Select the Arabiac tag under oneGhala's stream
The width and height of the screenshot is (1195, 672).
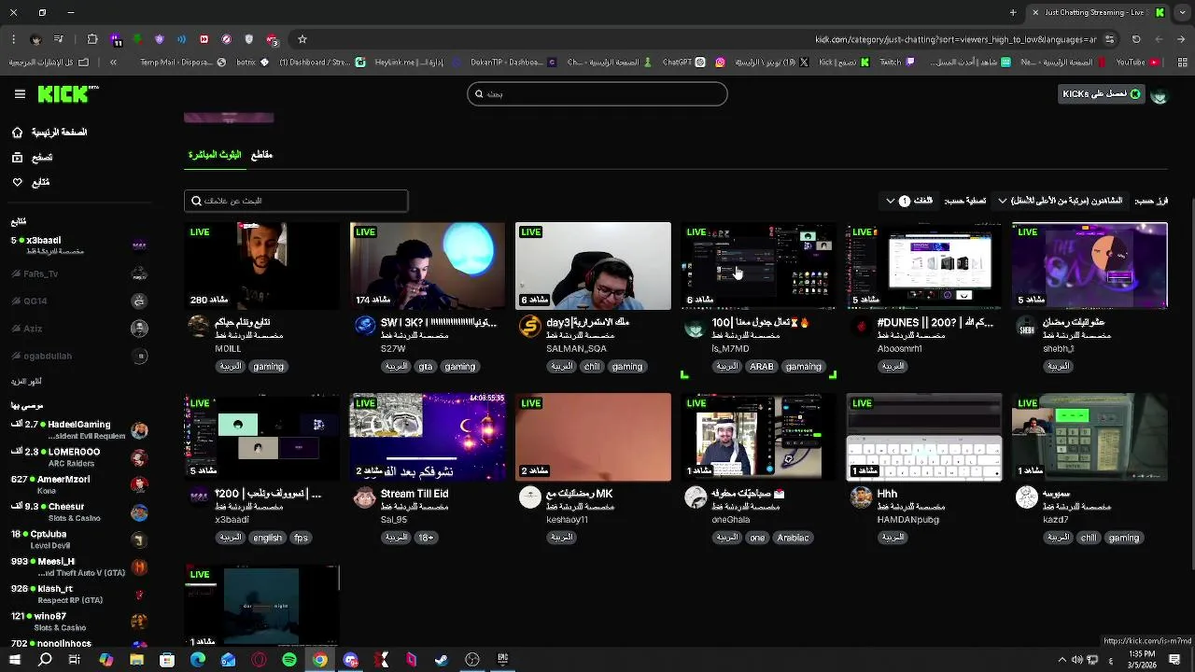point(794,538)
